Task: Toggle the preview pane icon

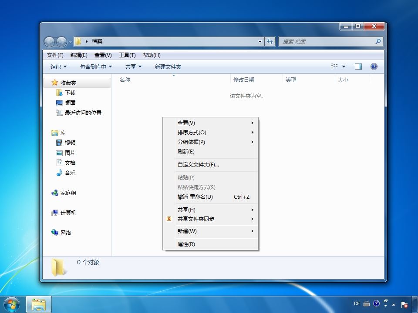Action: tap(358, 67)
